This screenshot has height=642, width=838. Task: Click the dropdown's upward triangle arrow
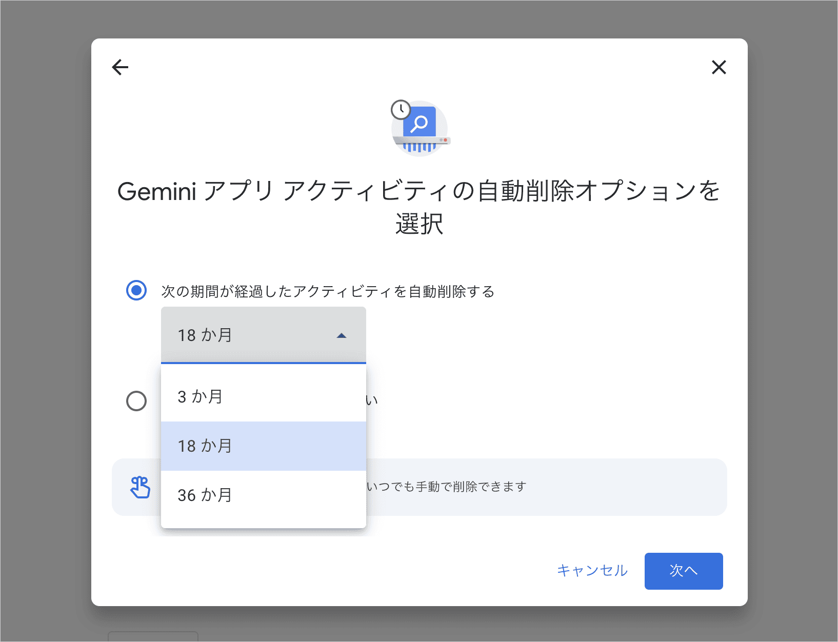pyautogui.click(x=342, y=336)
